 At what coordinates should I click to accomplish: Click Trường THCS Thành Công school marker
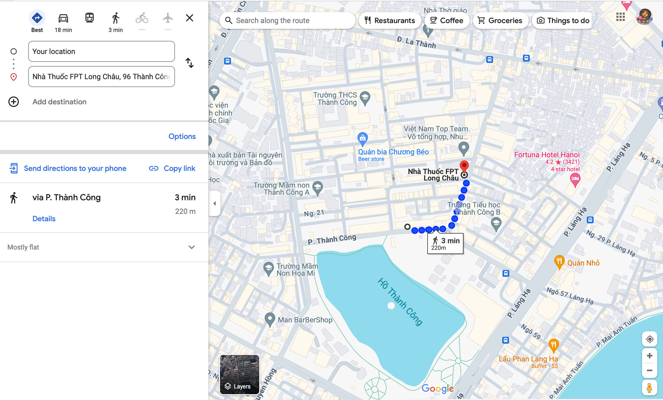coord(365,98)
